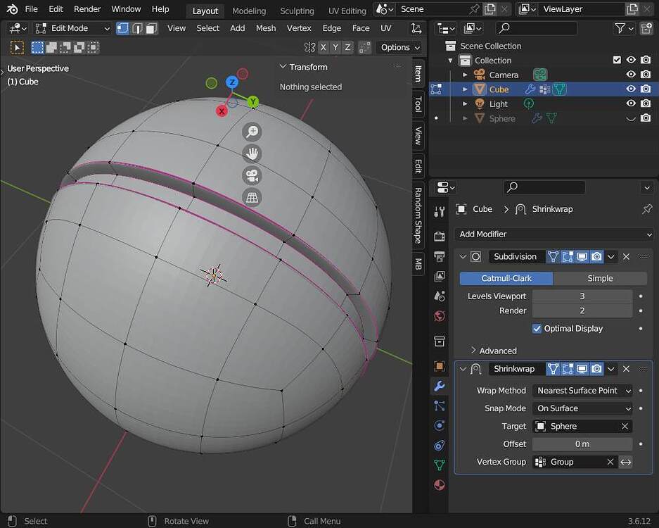Select the Simple subdivision button
Image resolution: width=659 pixels, height=528 pixels.
[x=600, y=279]
